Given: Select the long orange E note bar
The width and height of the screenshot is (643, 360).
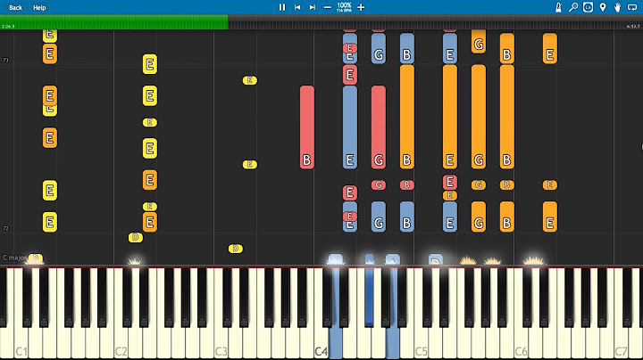Looking at the screenshot, I should [450, 117].
